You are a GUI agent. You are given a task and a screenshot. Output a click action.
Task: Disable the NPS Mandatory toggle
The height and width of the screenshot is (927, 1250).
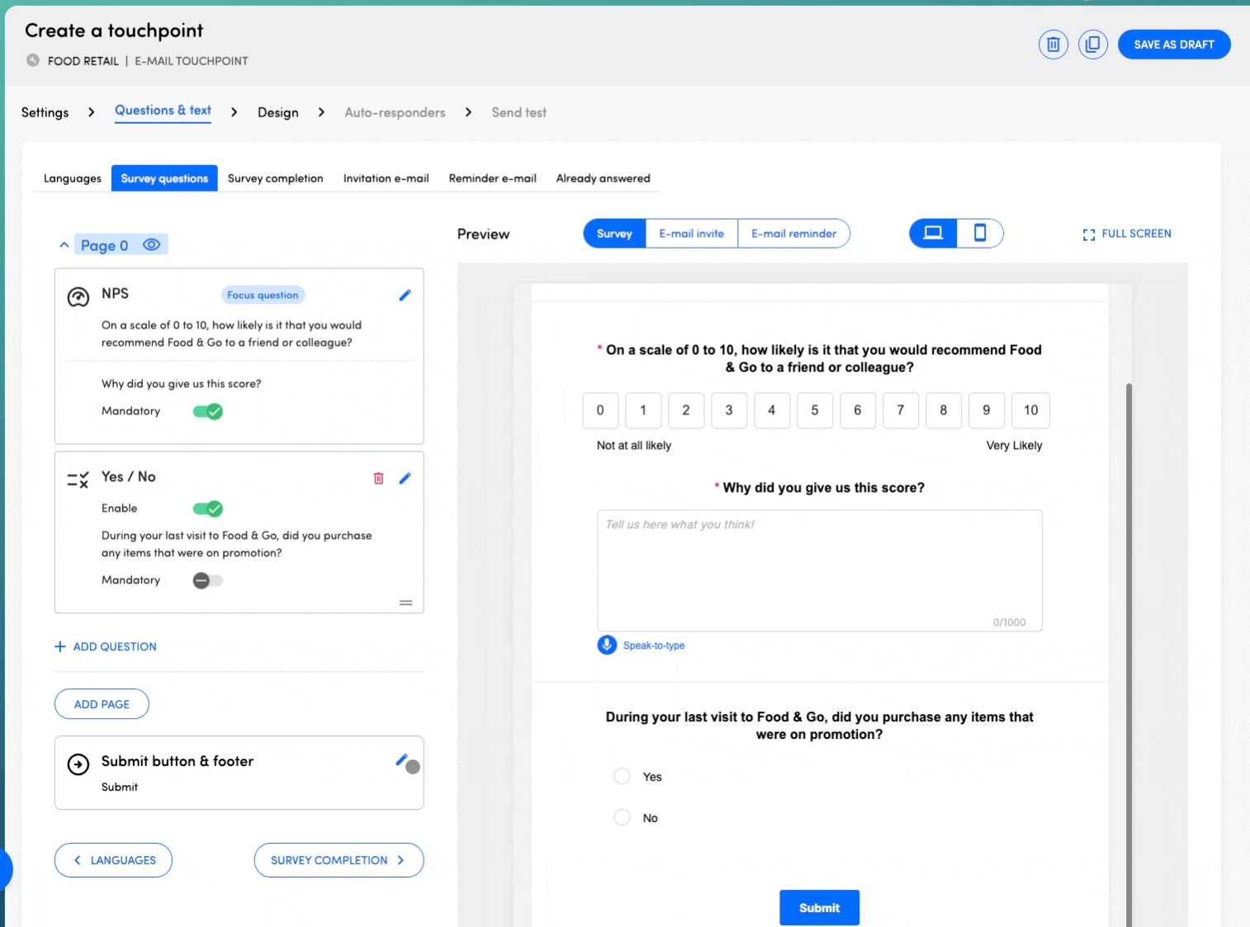pyautogui.click(x=208, y=411)
